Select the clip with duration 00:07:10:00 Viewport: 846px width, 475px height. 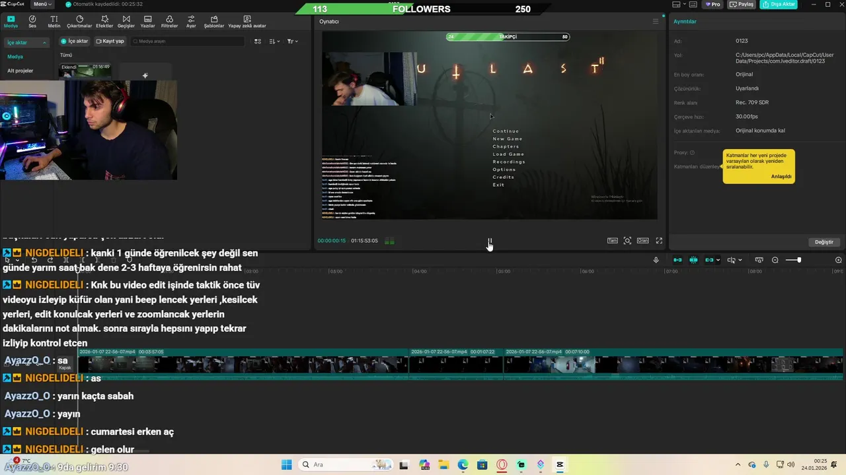[x=673, y=364]
